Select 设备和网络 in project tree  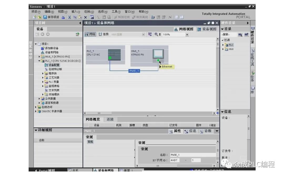pos(52,52)
